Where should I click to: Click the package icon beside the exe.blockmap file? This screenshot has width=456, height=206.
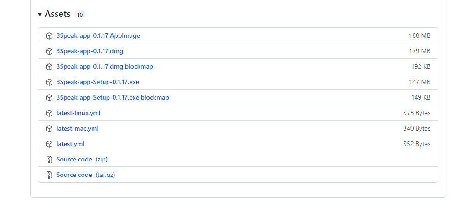[x=49, y=98]
